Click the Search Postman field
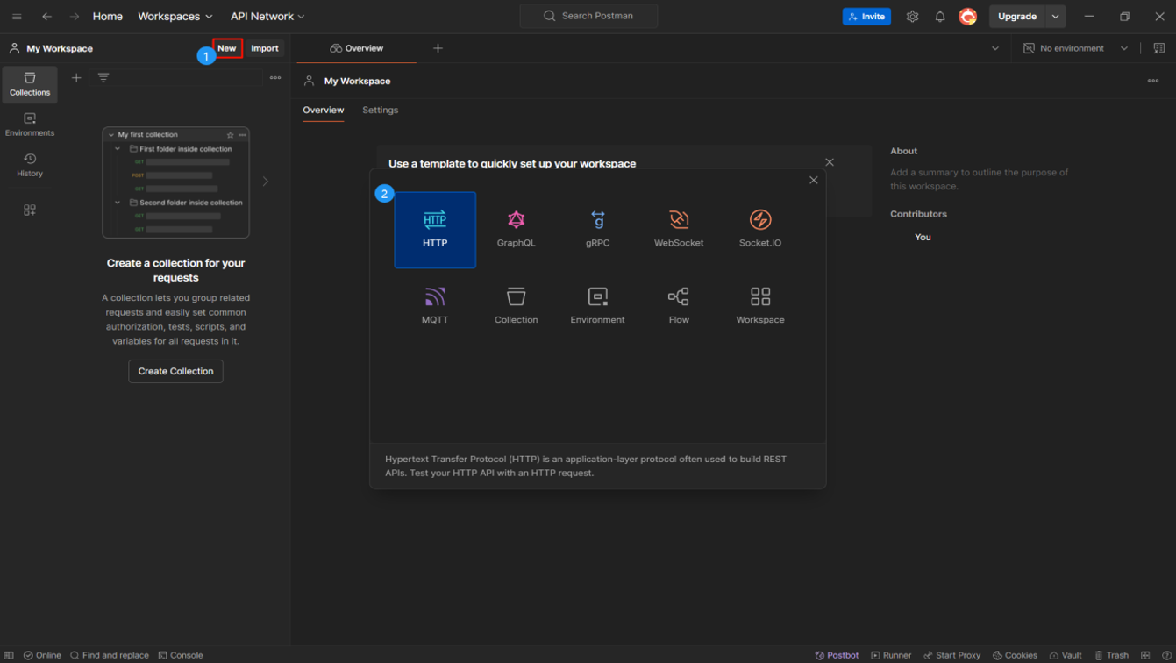This screenshot has height=663, width=1176. 588,16
